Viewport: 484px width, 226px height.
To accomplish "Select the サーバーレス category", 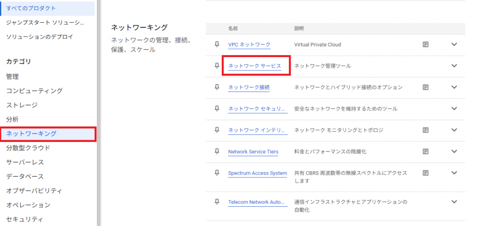I will point(25,162).
